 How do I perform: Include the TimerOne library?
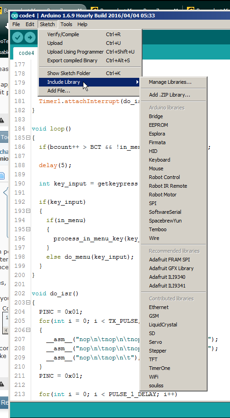click(174, 368)
